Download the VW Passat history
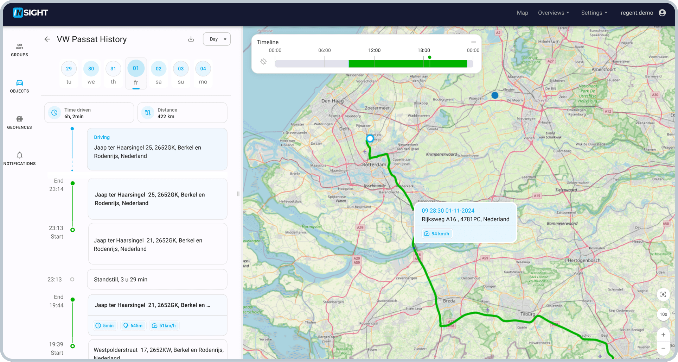Screen dimensions: 678x362 (x=191, y=39)
